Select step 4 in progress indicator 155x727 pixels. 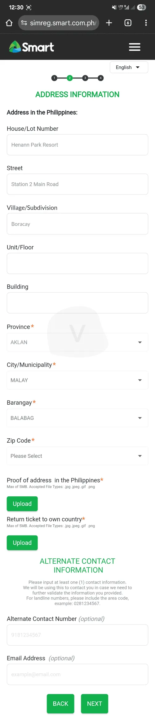point(100,78)
